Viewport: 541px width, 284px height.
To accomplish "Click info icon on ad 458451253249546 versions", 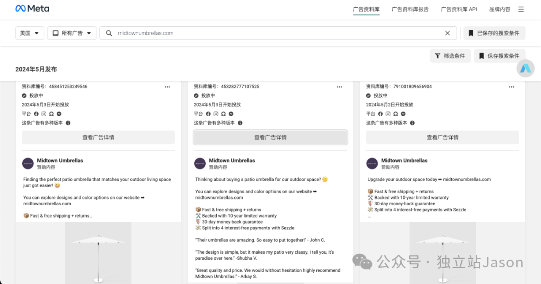I will coord(68,123).
